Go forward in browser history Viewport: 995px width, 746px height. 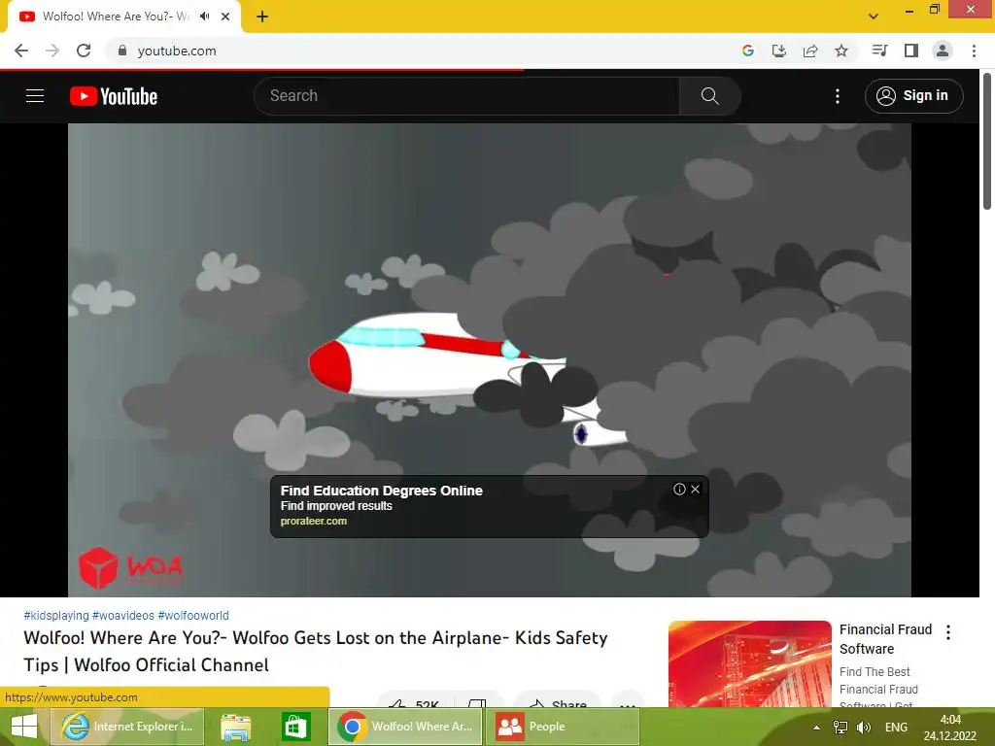tap(52, 51)
